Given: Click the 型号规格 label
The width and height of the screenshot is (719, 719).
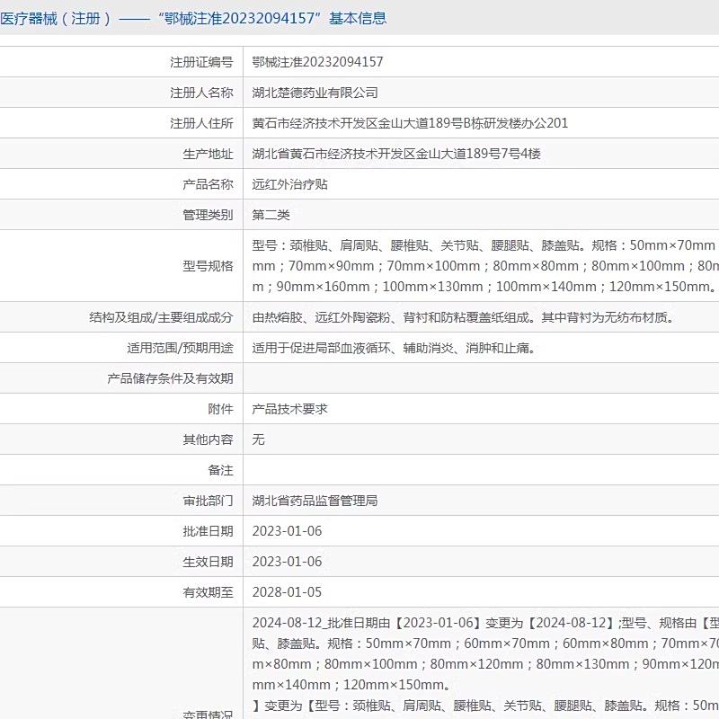Looking at the screenshot, I should (208, 266).
